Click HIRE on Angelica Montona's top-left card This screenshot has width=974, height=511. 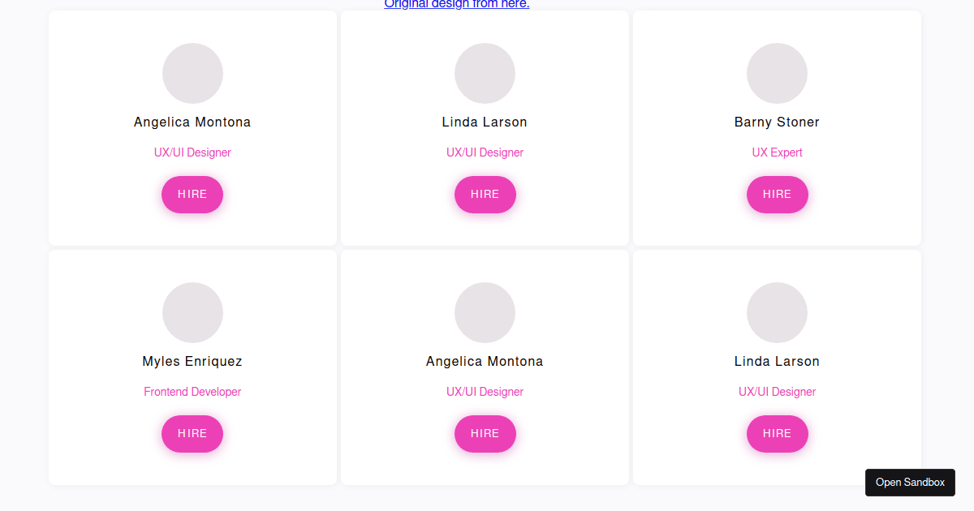point(192,195)
